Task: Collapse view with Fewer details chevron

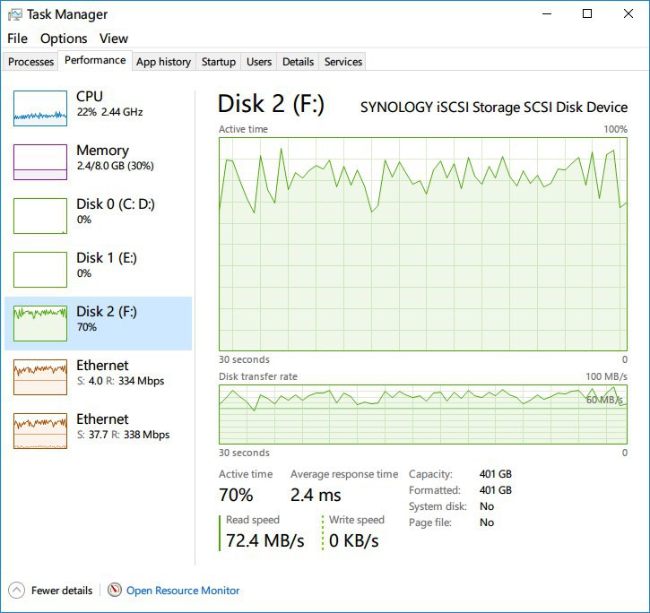Action: point(16,591)
